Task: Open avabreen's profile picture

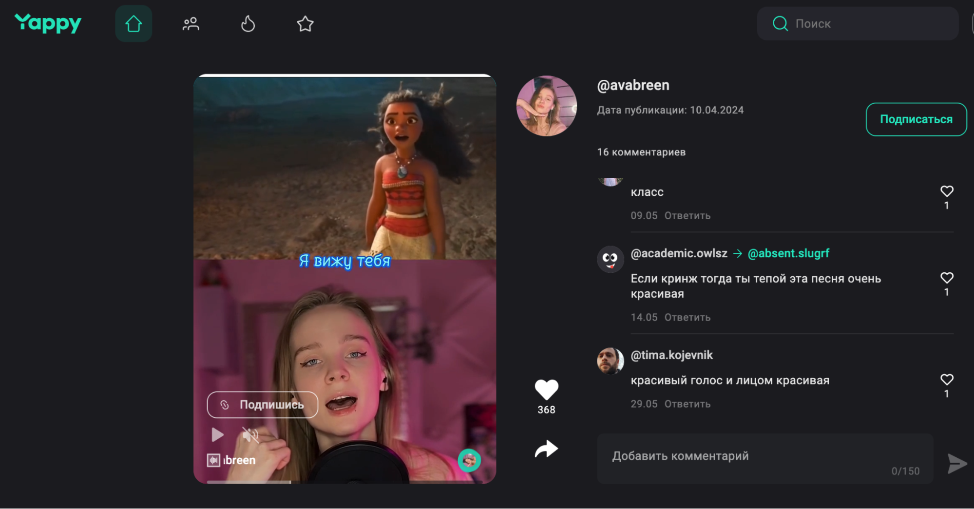Action: click(547, 106)
